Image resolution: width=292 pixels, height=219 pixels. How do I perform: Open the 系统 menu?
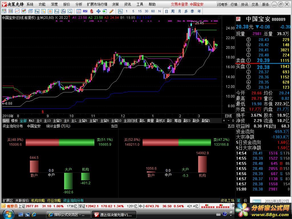[x=30, y=4]
